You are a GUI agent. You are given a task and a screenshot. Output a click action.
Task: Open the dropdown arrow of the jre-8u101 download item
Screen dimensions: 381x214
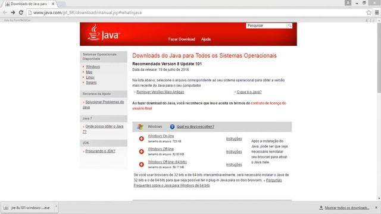pos(56,206)
